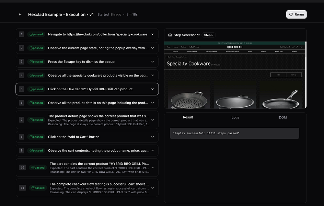Switch to the Result tab
The height and width of the screenshot is (206, 324).
[188, 117]
